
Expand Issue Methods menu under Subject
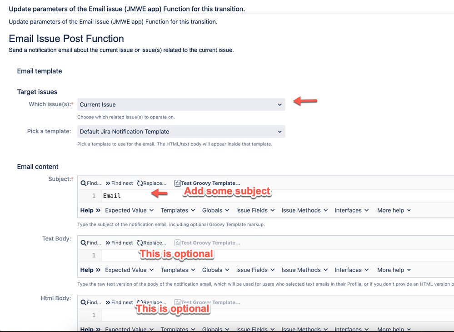coord(304,210)
